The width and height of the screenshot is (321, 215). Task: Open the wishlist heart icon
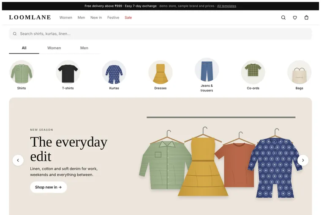(295, 18)
